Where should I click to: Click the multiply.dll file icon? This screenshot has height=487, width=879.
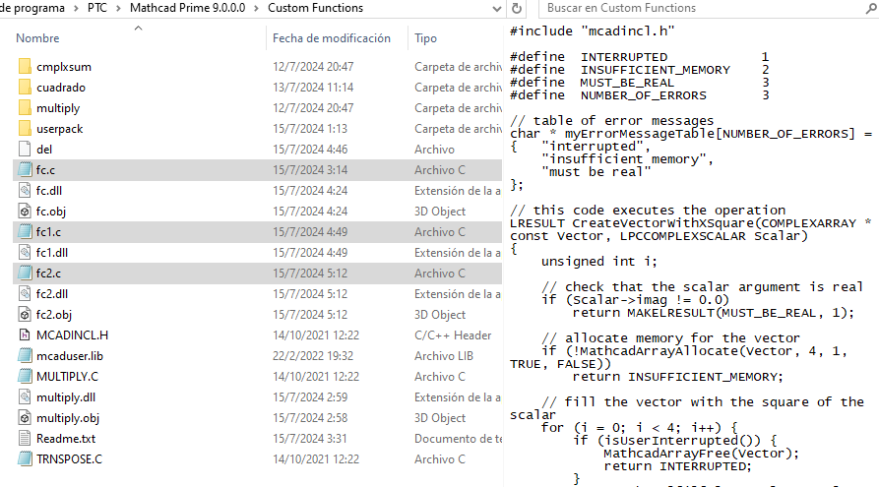(26, 397)
